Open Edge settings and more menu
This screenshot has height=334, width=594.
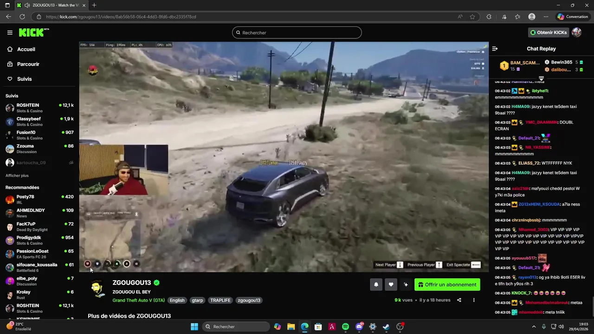click(x=546, y=17)
